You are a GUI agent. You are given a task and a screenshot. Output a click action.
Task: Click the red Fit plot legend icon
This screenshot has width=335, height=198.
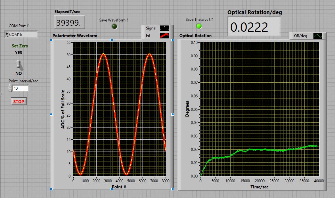click(164, 36)
